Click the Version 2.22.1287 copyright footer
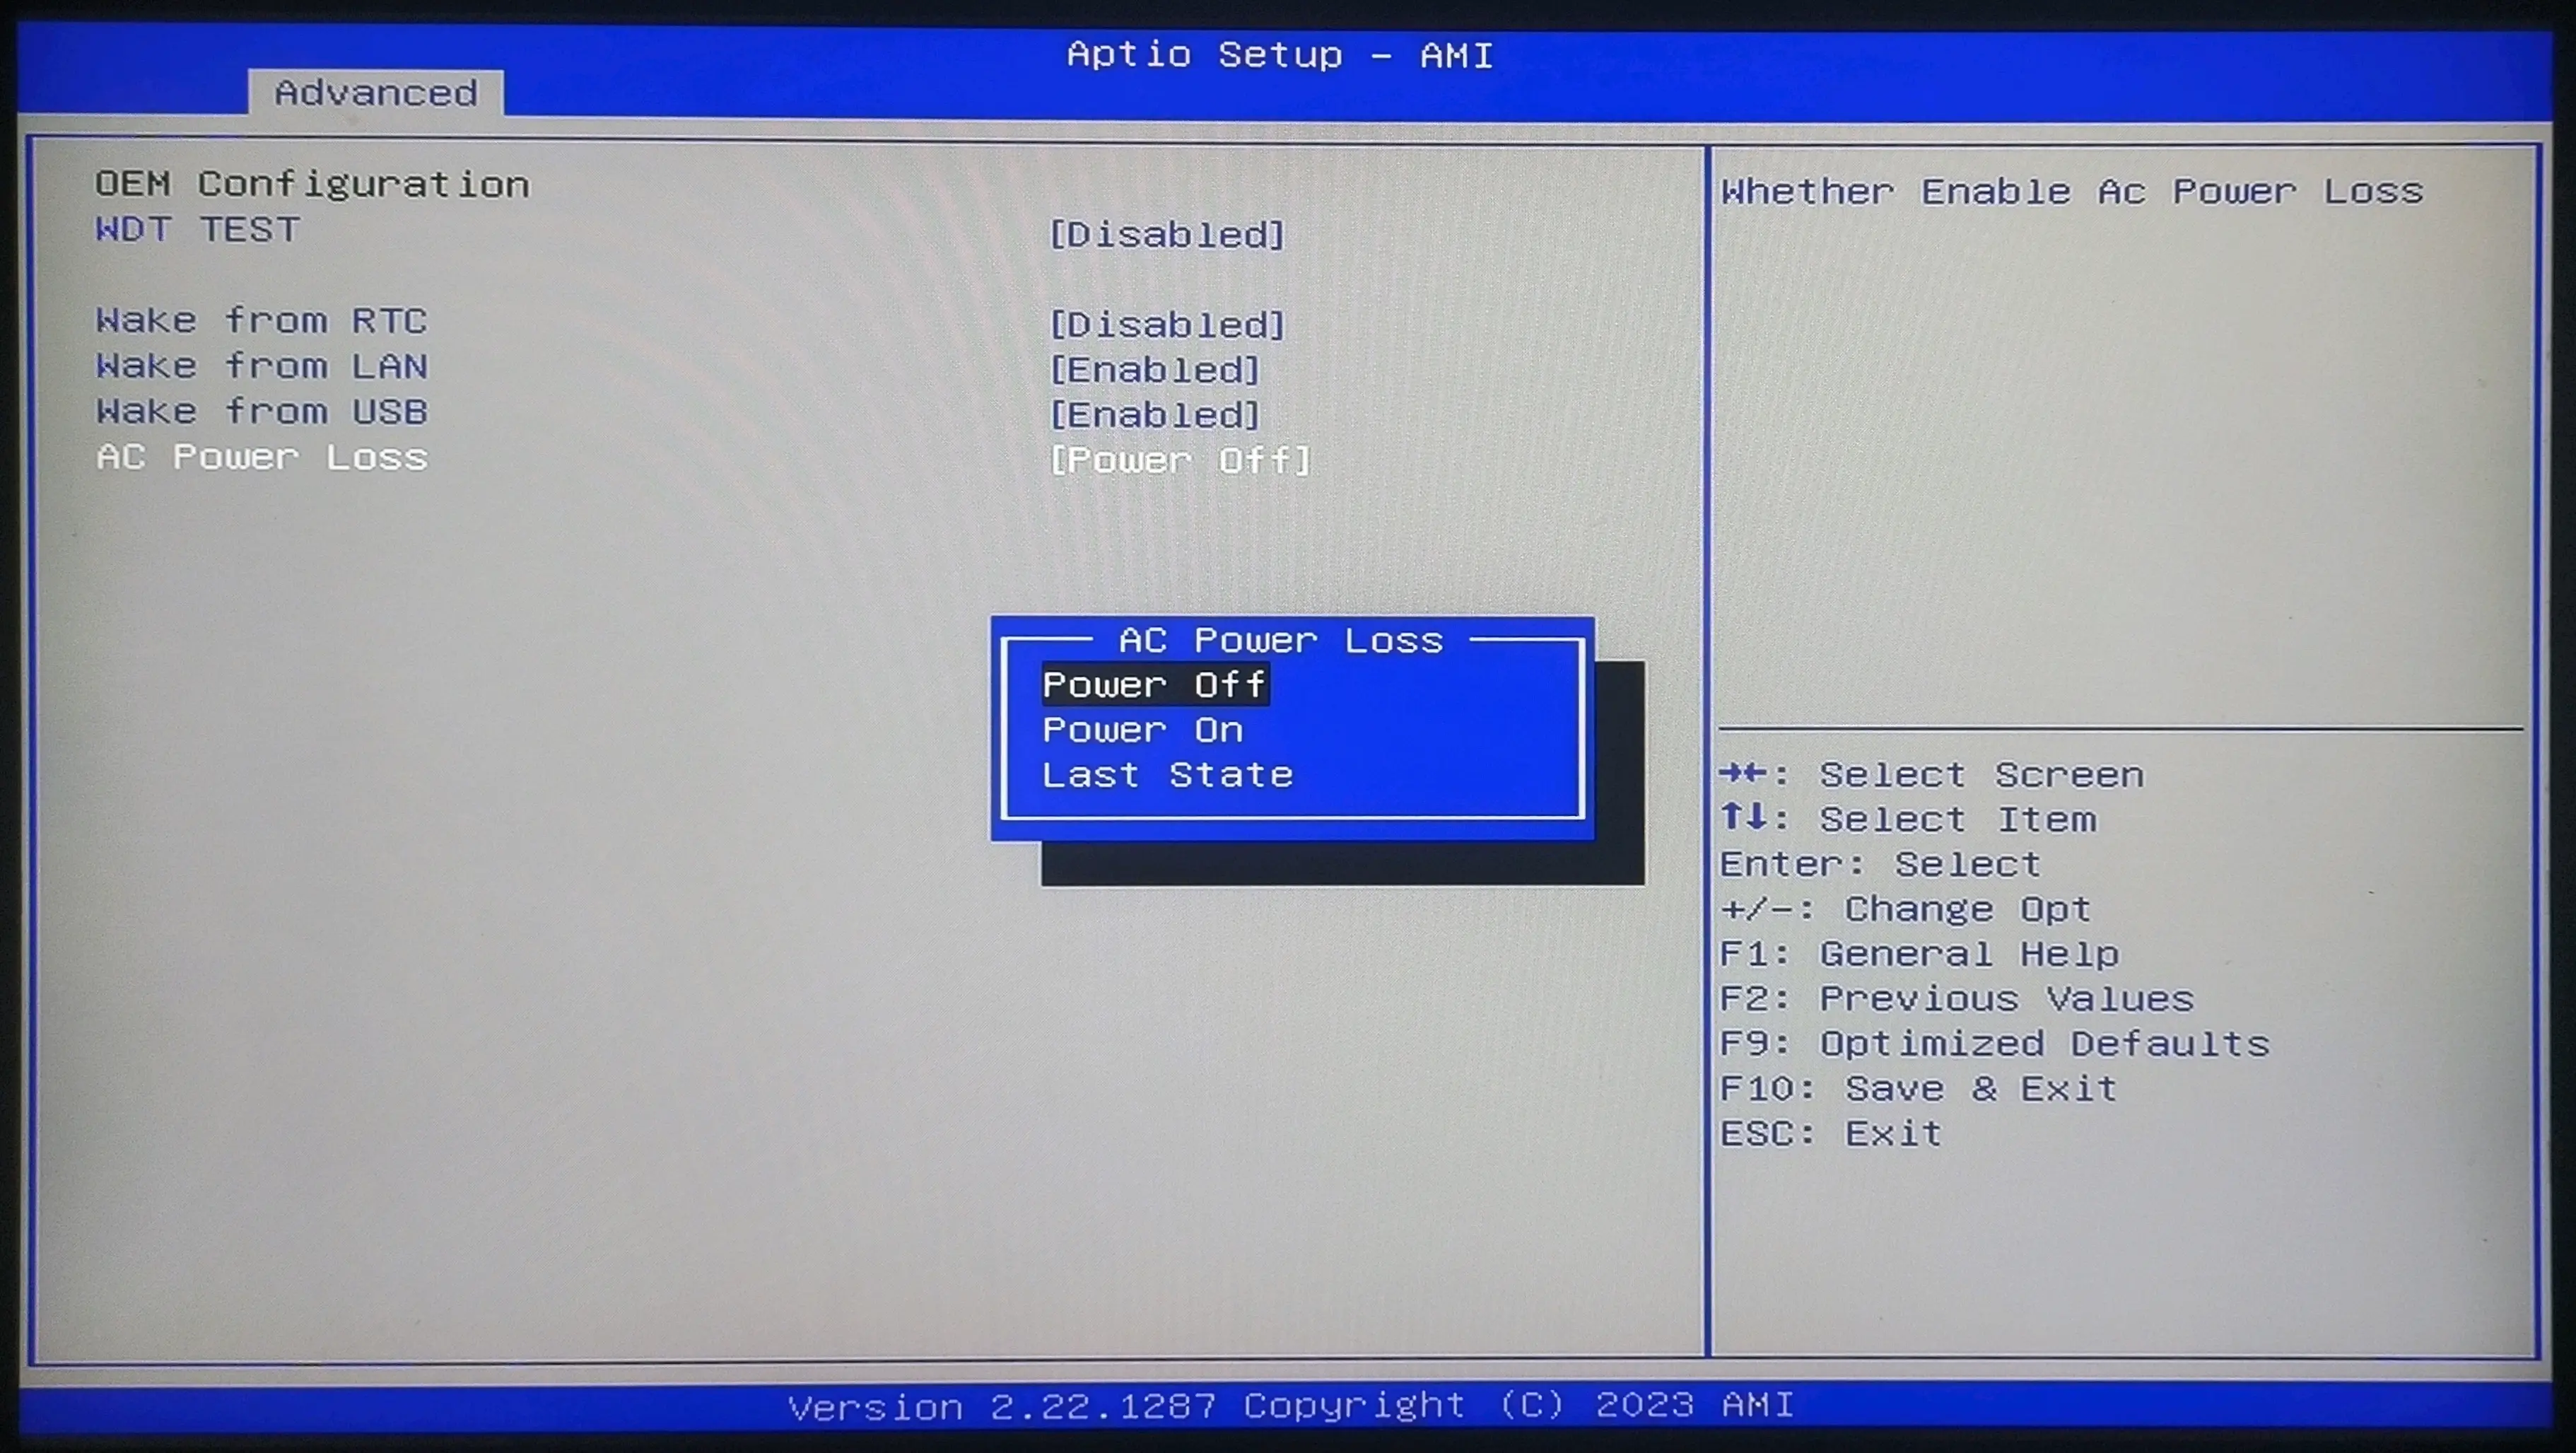 pos(1291,1406)
